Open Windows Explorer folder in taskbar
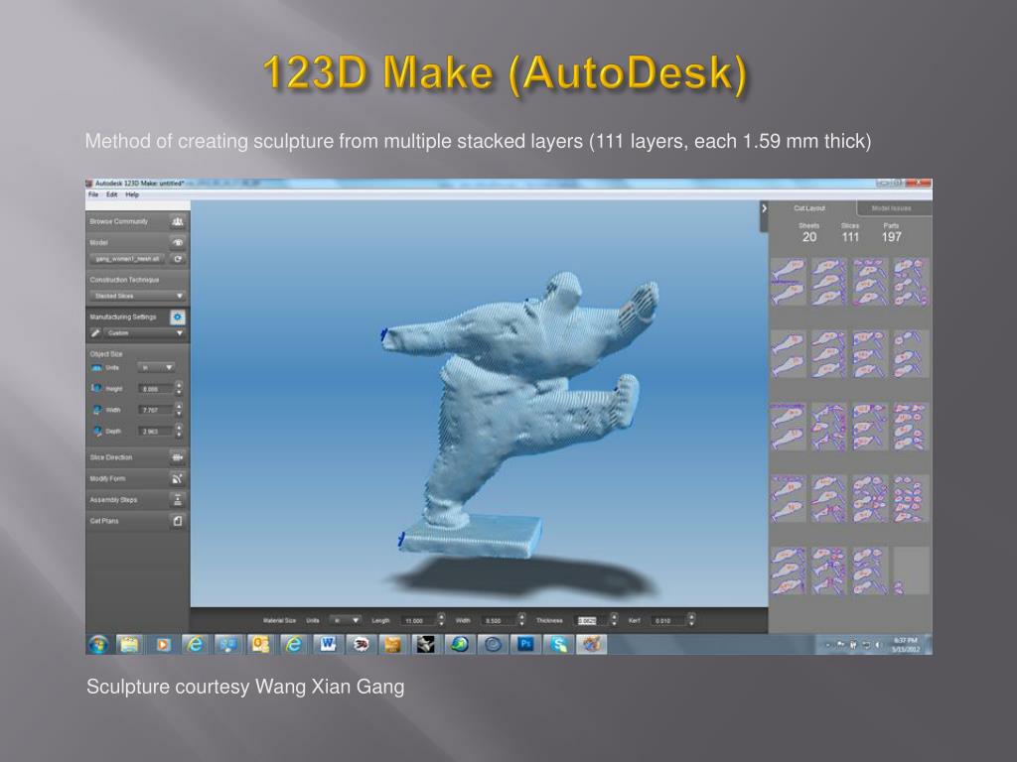The image size is (1017, 762). coord(129,644)
